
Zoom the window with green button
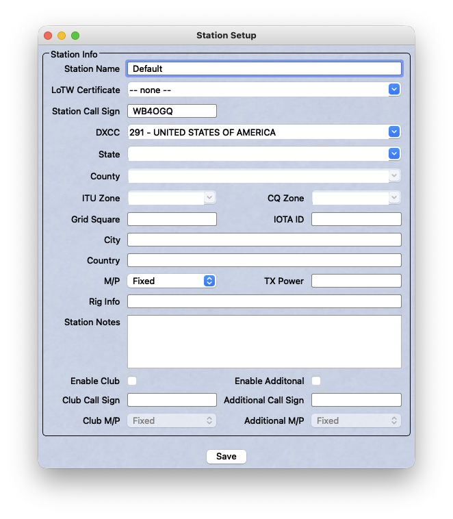pos(75,36)
